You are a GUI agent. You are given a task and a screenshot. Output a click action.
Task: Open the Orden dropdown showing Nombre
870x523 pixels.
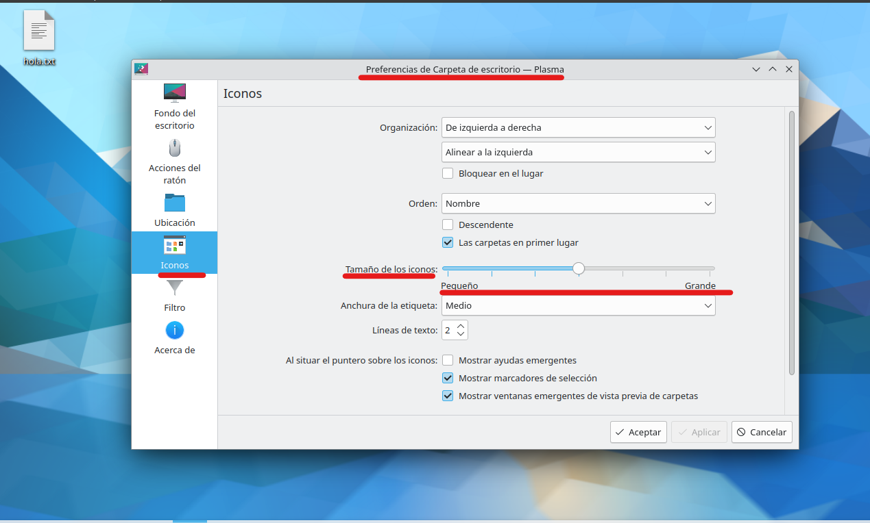coord(578,203)
